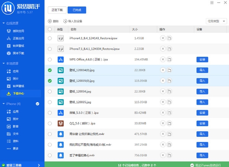Click the delete icon for the iPhone4,1_8.4 firmware row

point(163,38)
